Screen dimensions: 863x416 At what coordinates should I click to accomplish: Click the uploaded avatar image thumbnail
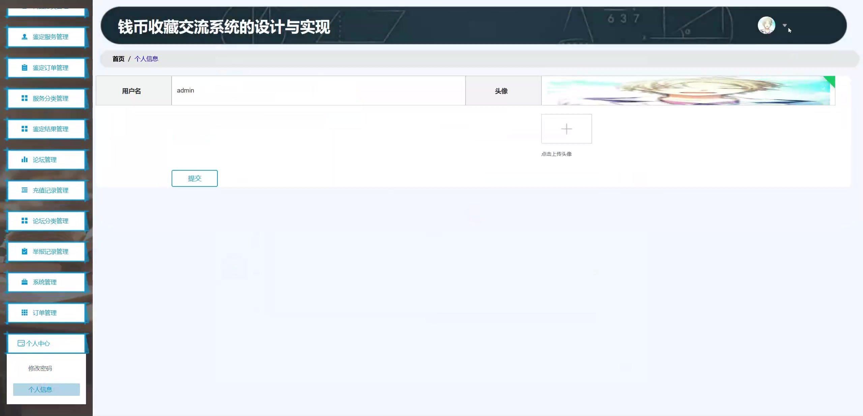(x=688, y=91)
